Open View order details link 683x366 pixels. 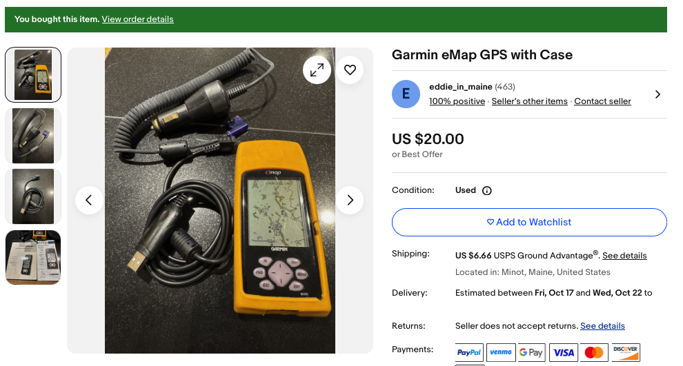point(137,19)
